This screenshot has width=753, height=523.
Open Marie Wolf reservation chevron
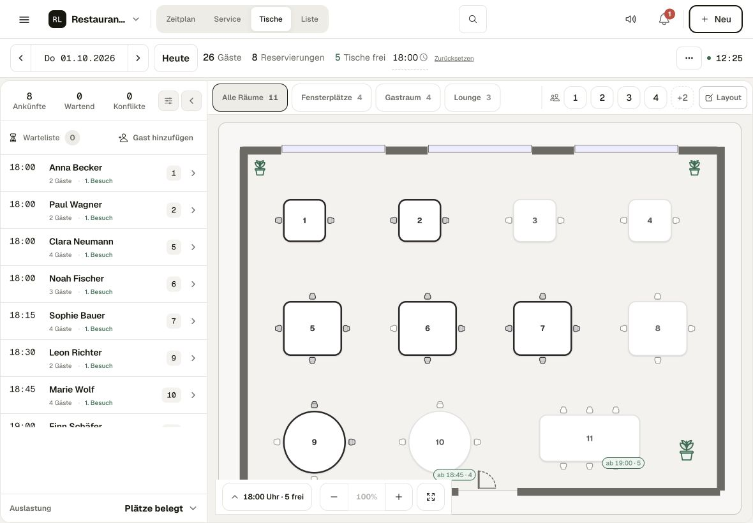[193, 395]
